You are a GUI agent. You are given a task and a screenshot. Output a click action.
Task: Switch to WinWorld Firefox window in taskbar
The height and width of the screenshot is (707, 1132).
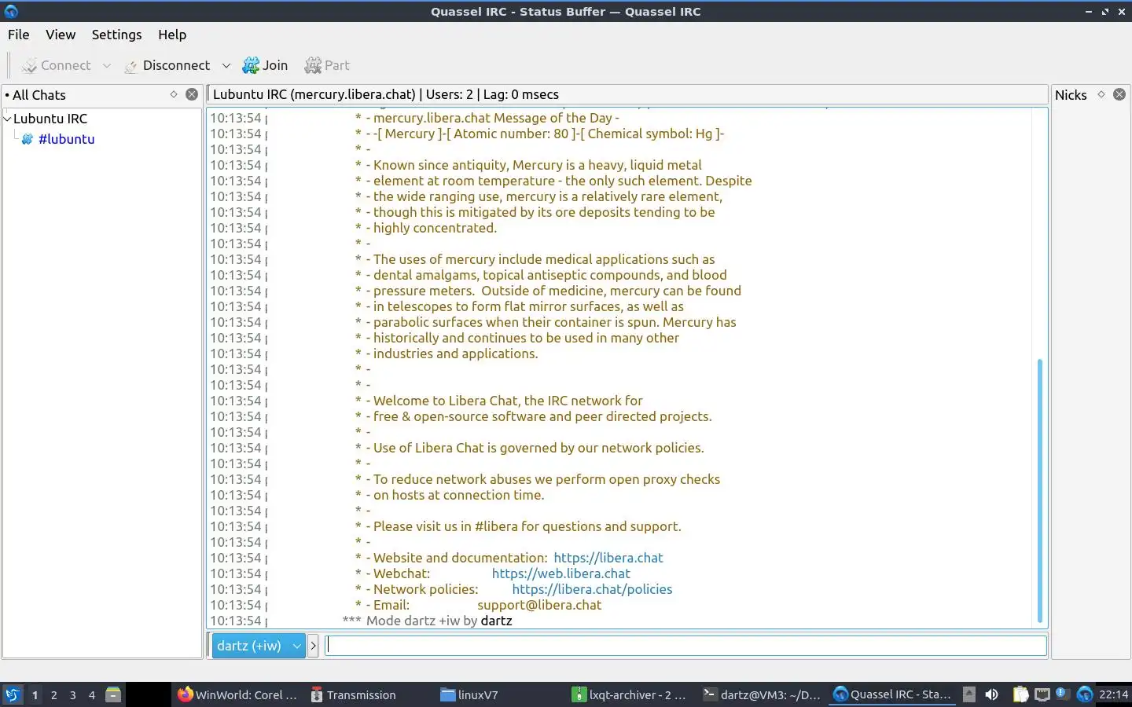(237, 694)
